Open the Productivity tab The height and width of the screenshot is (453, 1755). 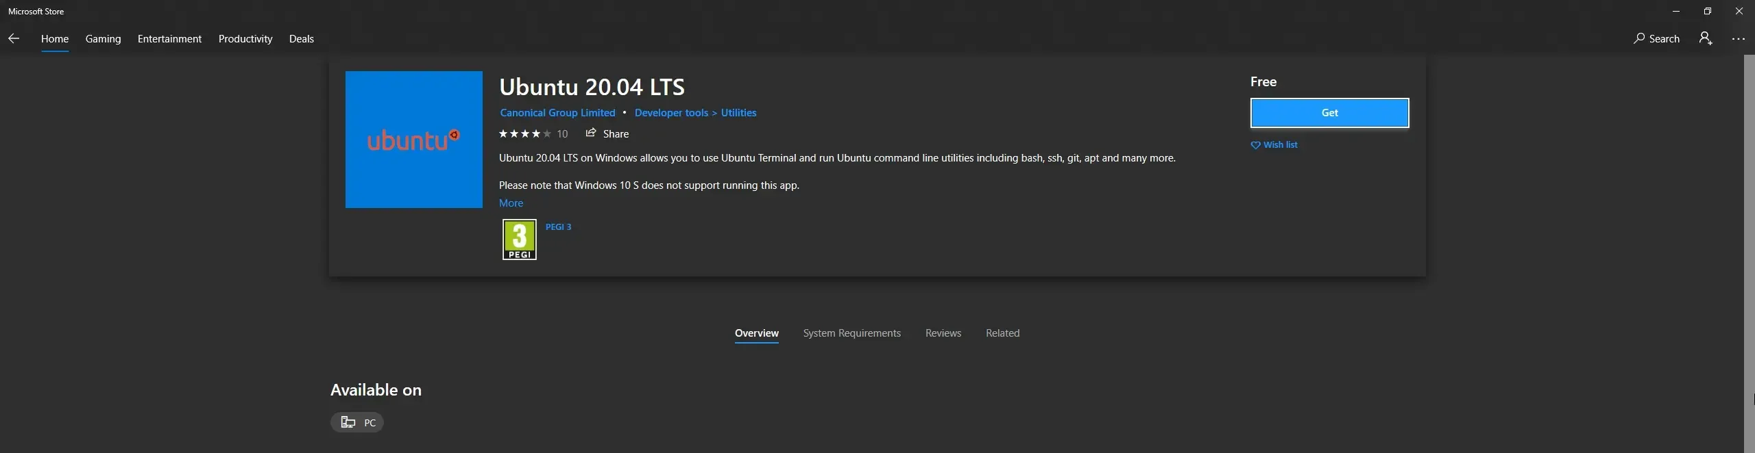tap(245, 39)
